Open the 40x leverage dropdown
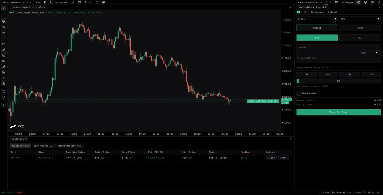Viewport: 383px width, 195px height. [x=360, y=19]
